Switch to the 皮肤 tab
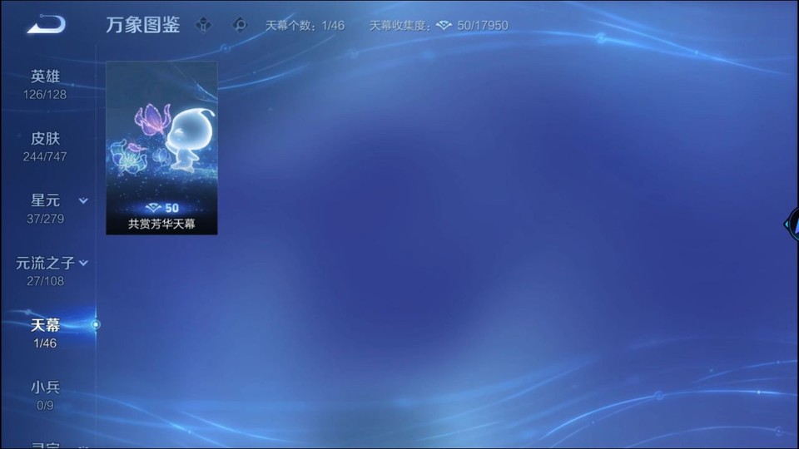This screenshot has height=449, width=799. coord(46,146)
